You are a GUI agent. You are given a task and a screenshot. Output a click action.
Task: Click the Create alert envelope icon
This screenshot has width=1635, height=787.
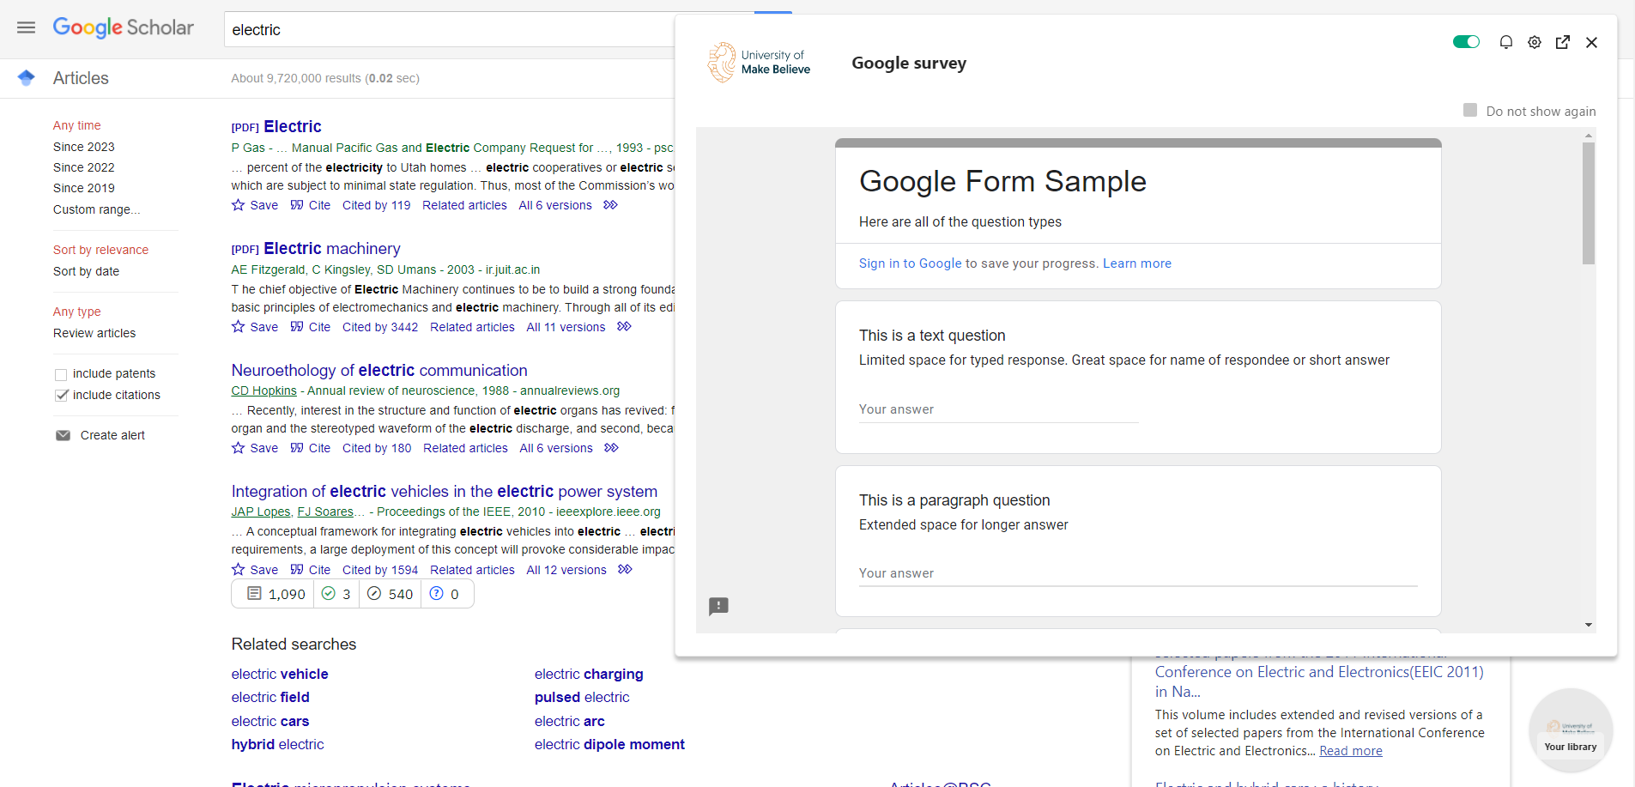click(x=63, y=435)
